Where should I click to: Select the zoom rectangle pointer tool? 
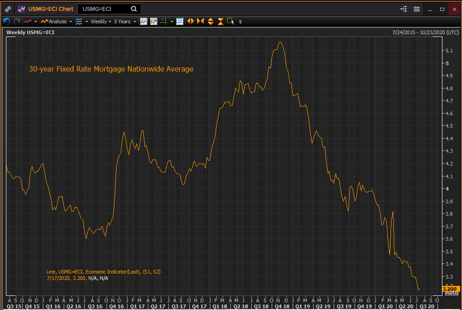pos(230,21)
